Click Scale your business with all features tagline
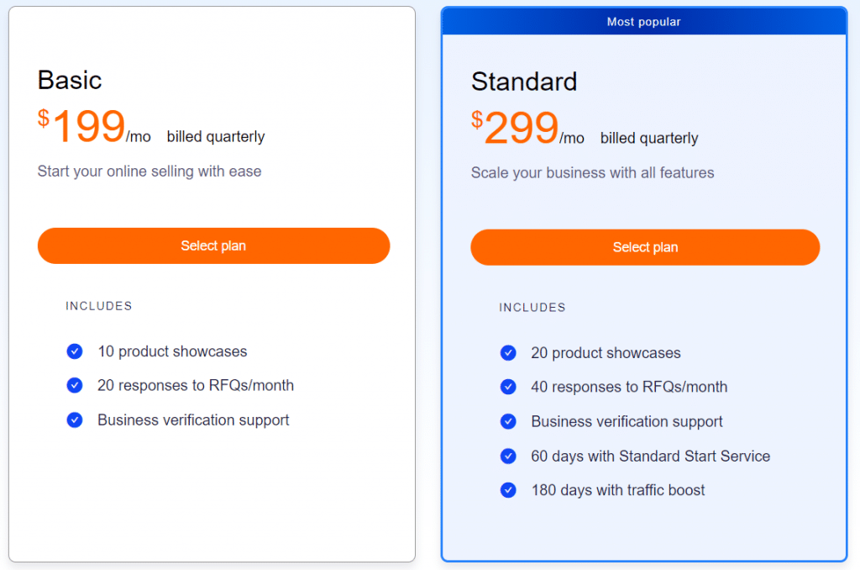Image resolution: width=860 pixels, height=570 pixels. click(591, 172)
